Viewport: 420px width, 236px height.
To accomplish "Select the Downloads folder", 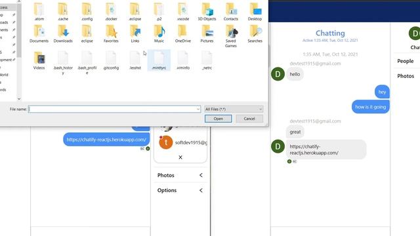I will point(63,34).
